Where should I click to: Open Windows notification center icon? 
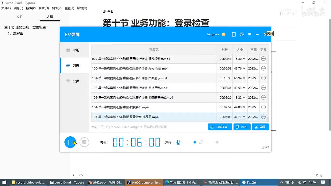(323, 182)
